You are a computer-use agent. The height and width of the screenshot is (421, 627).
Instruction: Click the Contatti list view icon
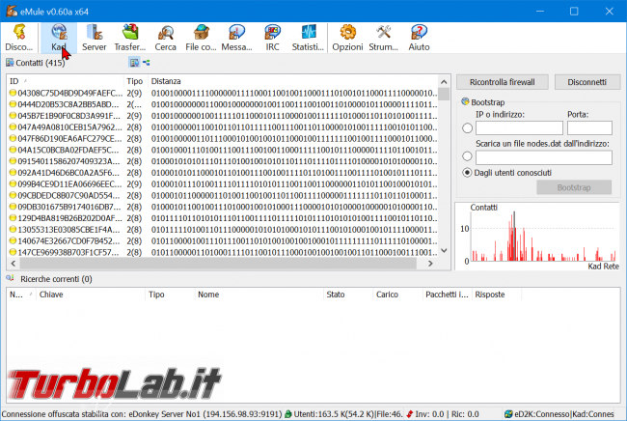click(134, 63)
